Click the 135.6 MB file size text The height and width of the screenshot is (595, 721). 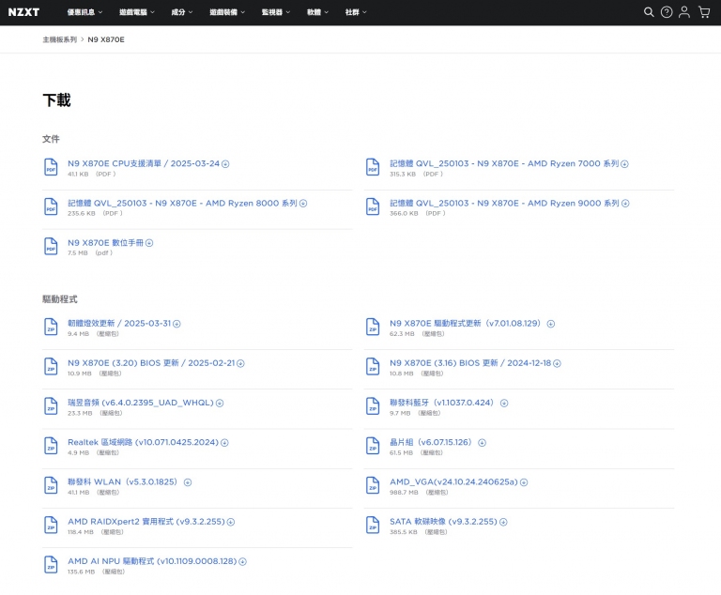coord(81,572)
